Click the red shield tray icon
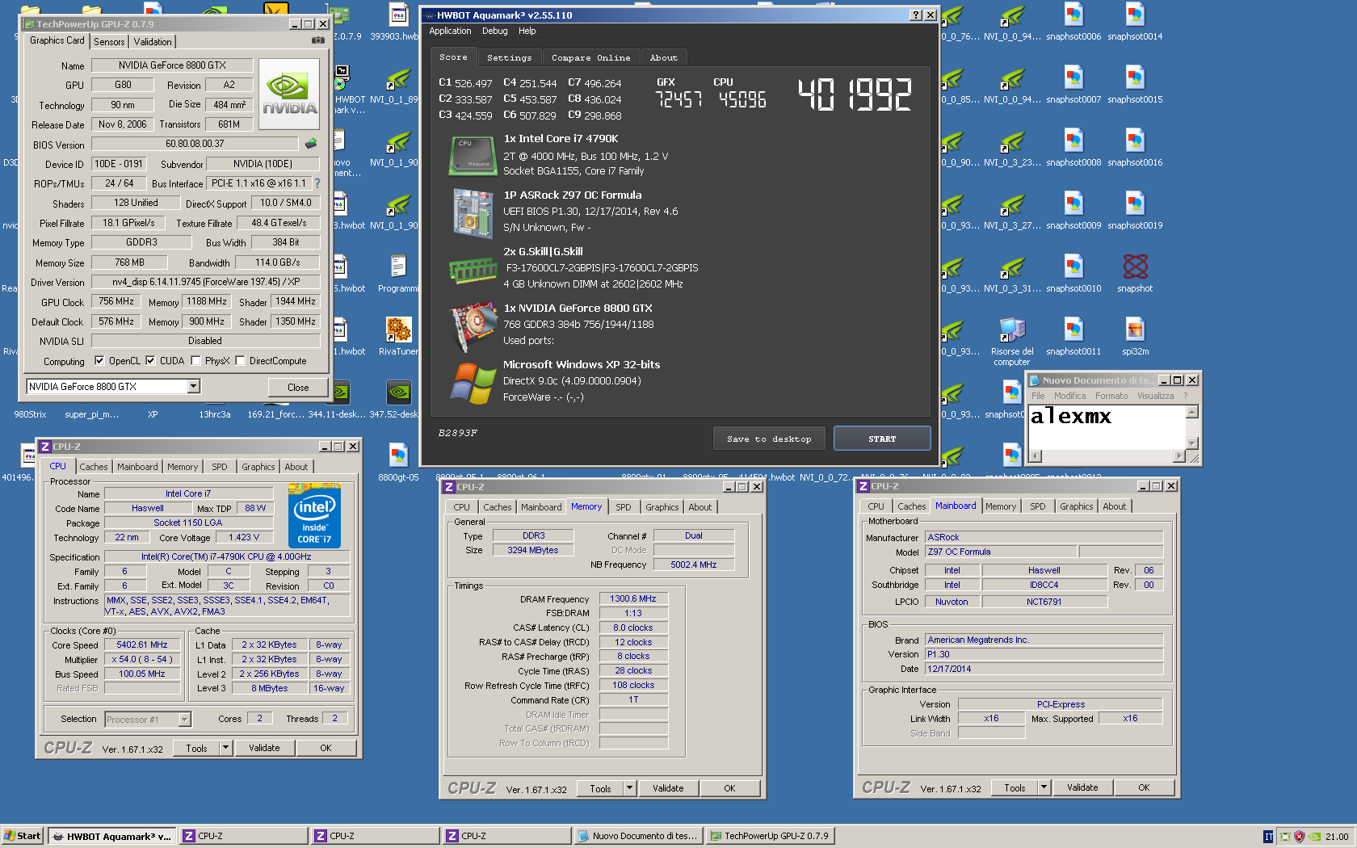 click(x=1299, y=836)
